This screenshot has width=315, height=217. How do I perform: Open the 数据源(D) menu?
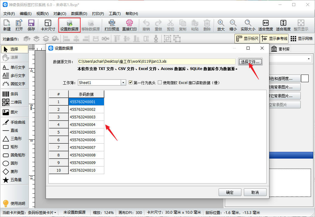(x=79, y=14)
